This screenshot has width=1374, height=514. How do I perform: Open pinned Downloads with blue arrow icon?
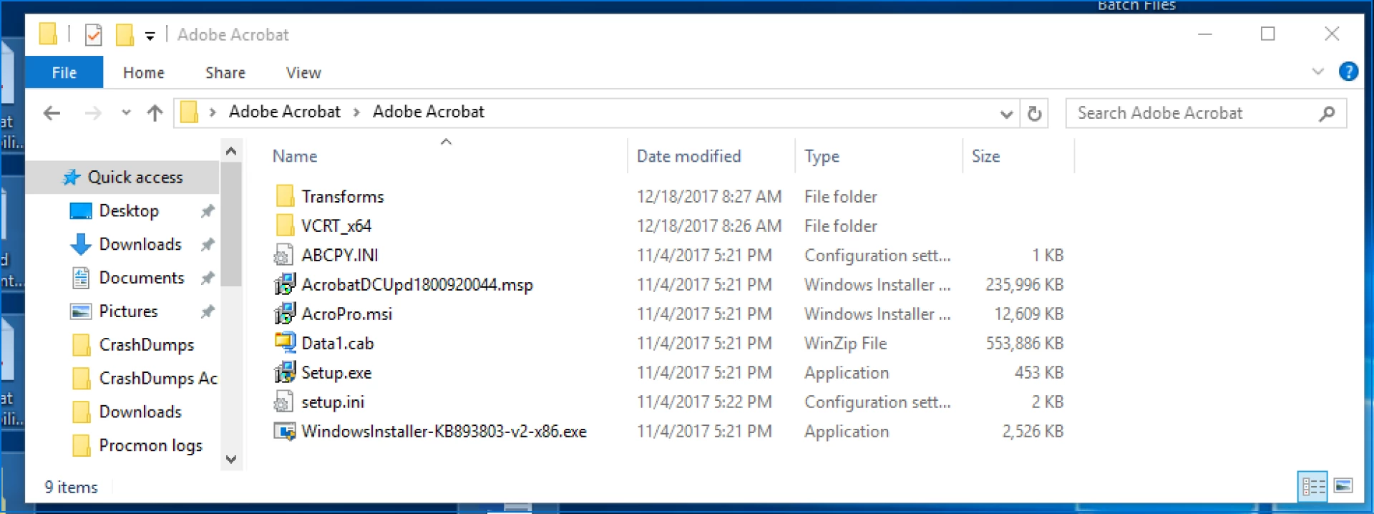point(140,244)
